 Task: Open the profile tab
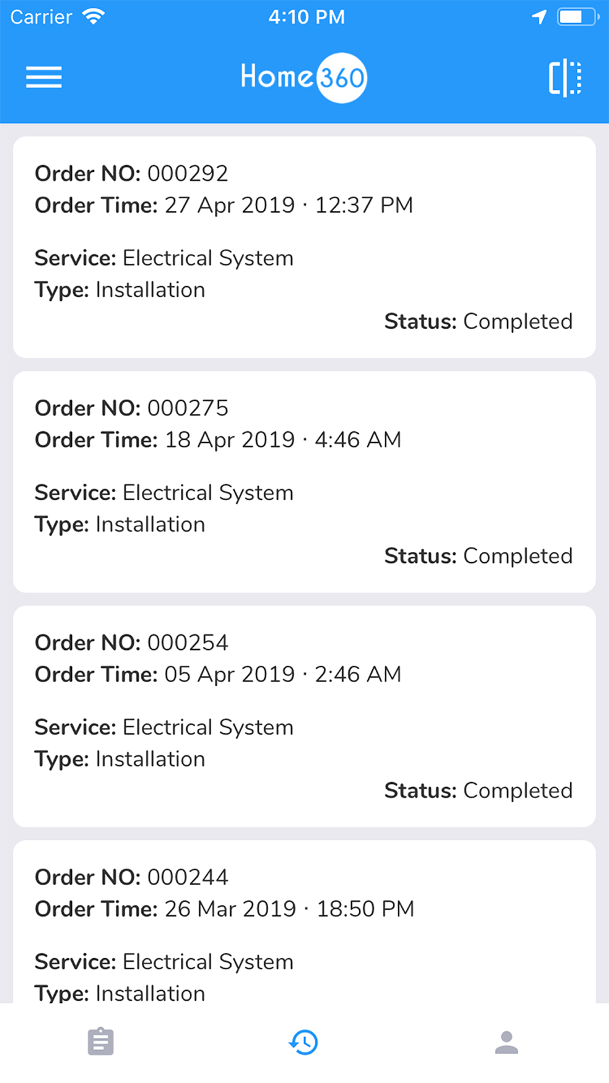pos(507,1042)
